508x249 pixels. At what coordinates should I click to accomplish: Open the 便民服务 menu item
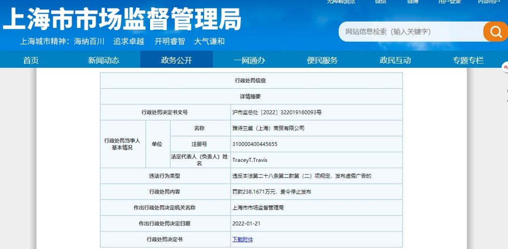point(322,60)
